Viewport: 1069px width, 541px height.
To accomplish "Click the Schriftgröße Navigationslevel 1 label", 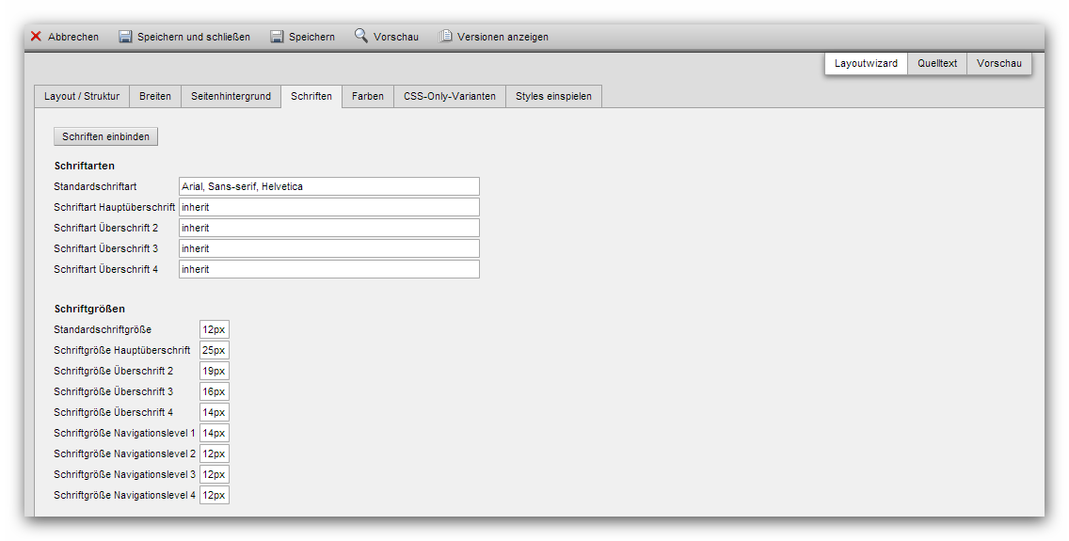I will 125,433.
